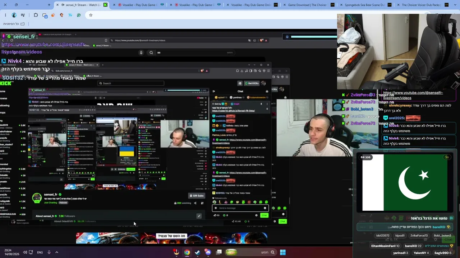Open the ENG language switcher
460x258 pixels.
point(40,252)
